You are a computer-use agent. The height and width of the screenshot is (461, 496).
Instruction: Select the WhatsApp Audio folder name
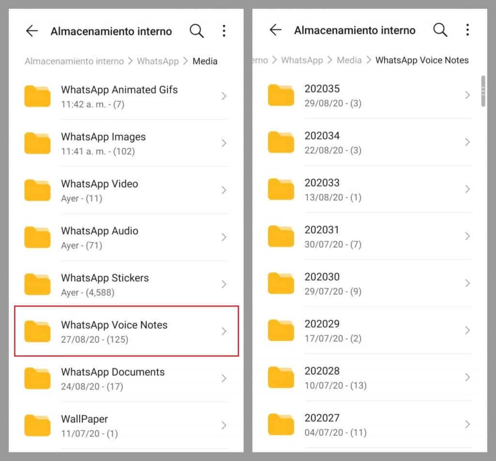tap(100, 231)
